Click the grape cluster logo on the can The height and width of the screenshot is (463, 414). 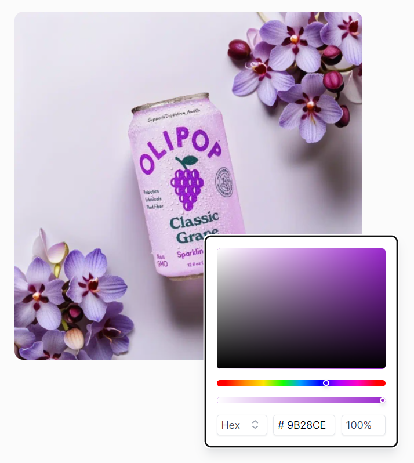[x=187, y=183]
